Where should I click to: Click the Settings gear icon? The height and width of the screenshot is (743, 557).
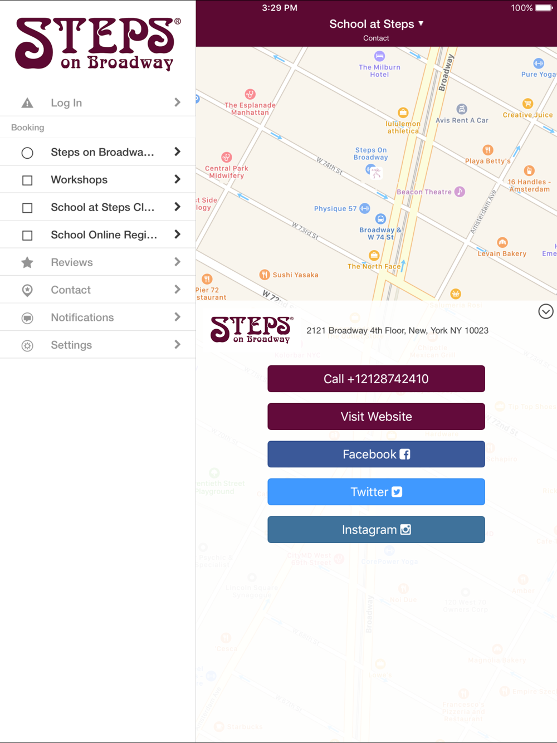point(27,345)
